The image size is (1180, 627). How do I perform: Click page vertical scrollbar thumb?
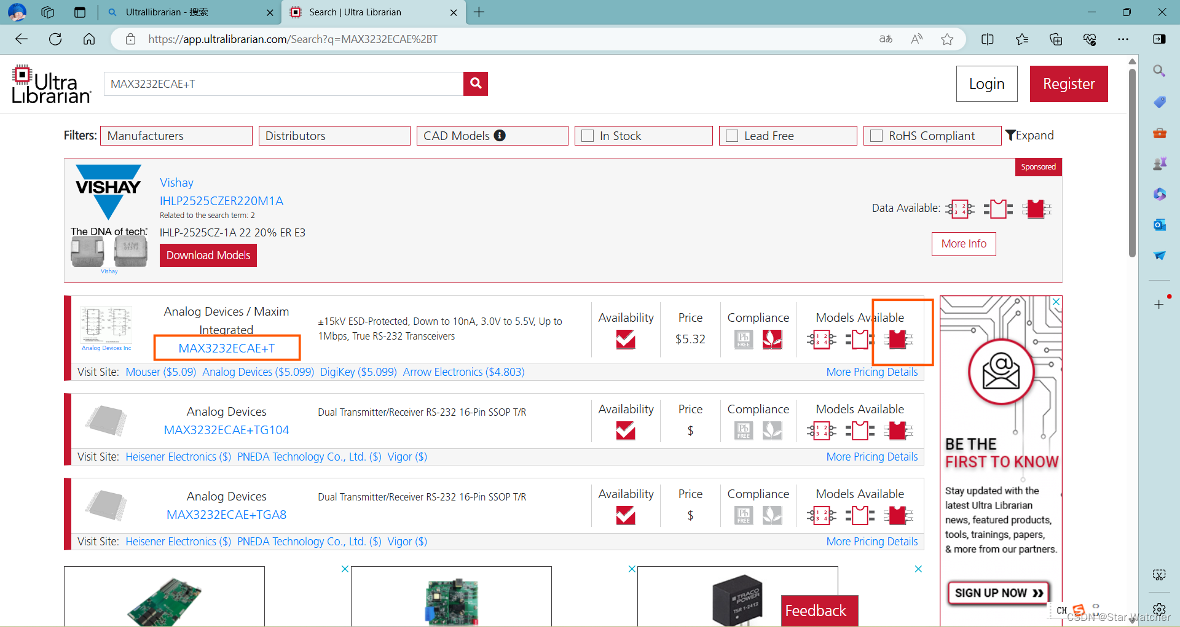[x=1132, y=163]
